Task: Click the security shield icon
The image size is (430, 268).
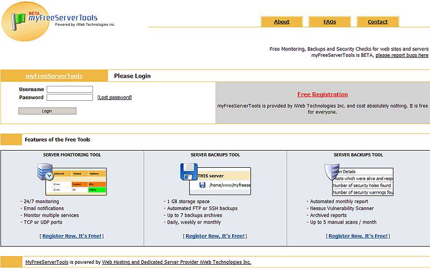Action: pyautogui.click(x=332, y=172)
